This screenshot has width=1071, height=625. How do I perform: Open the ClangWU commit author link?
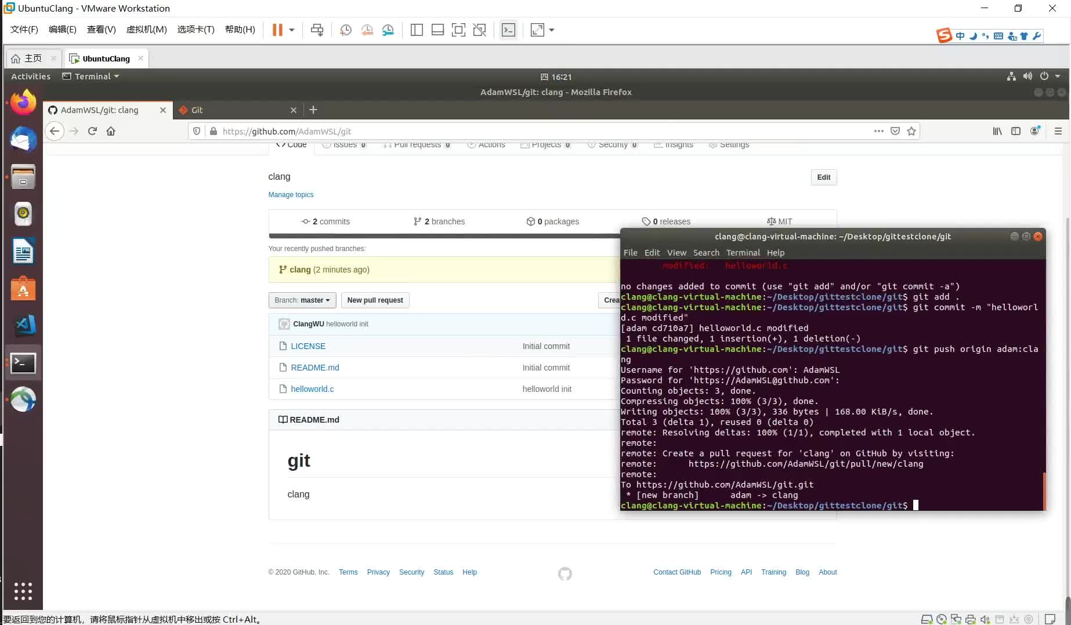click(309, 324)
